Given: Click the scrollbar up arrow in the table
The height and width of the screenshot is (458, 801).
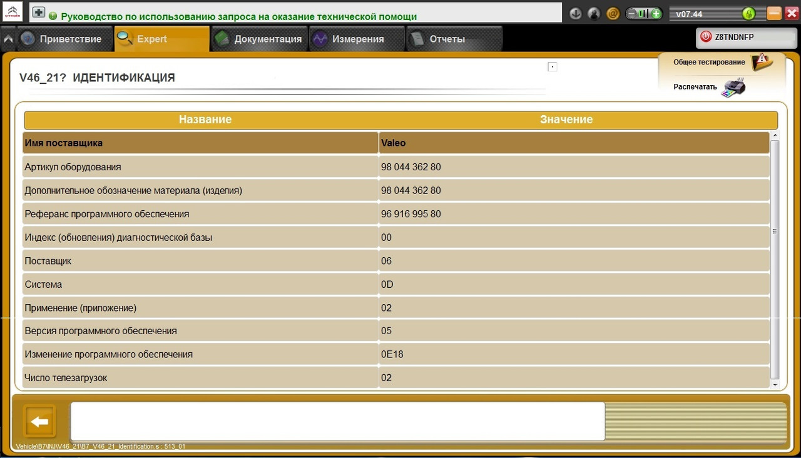Looking at the screenshot, I should point(775,136).
